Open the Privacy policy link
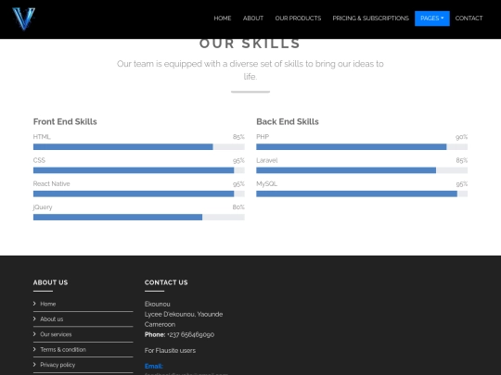The width and height of the screenshot is (501, 375). pyautogui.click(x=58, y=365)
